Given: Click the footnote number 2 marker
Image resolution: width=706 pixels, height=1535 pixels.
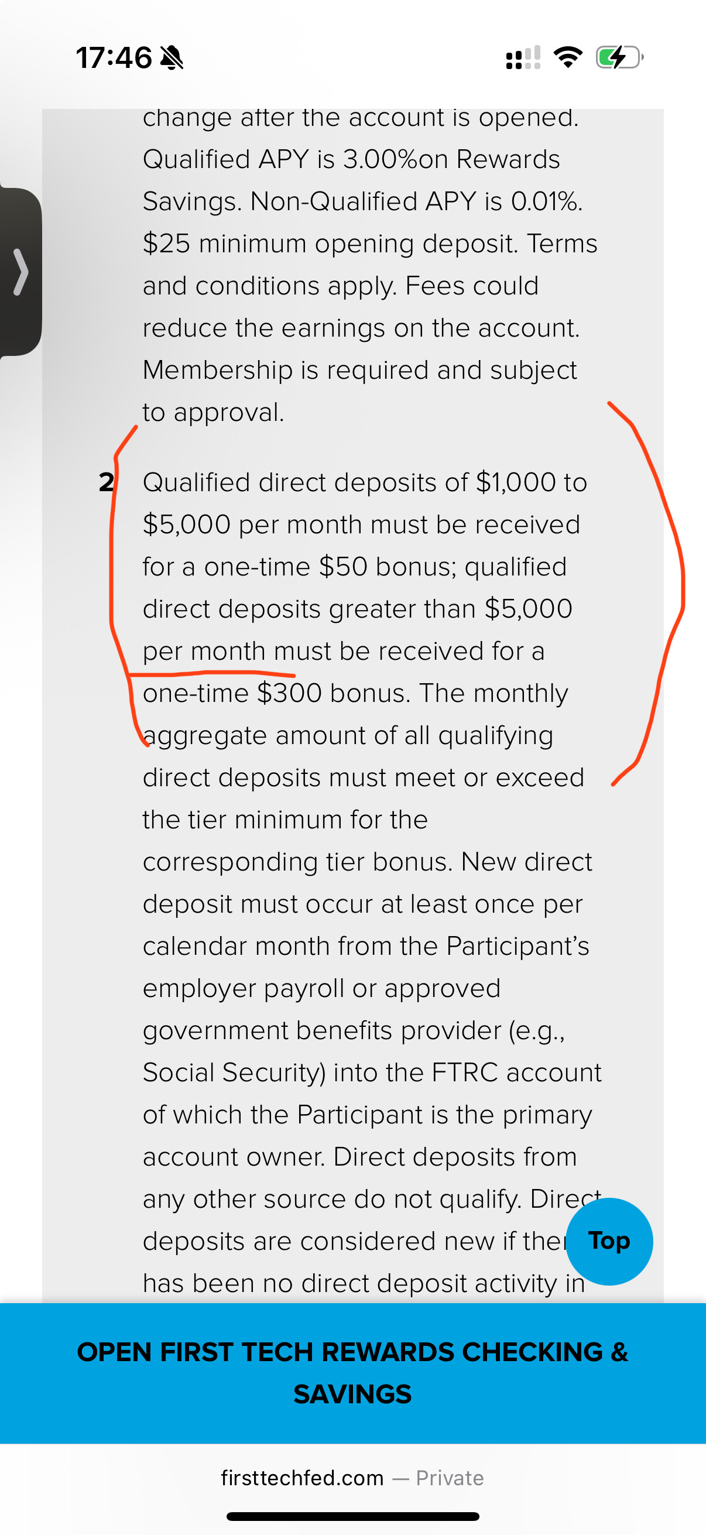Looking at the screenshot, I should 106,482.
